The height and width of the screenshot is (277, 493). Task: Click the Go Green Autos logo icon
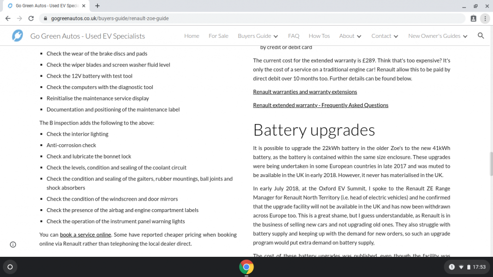click(17, 36)
